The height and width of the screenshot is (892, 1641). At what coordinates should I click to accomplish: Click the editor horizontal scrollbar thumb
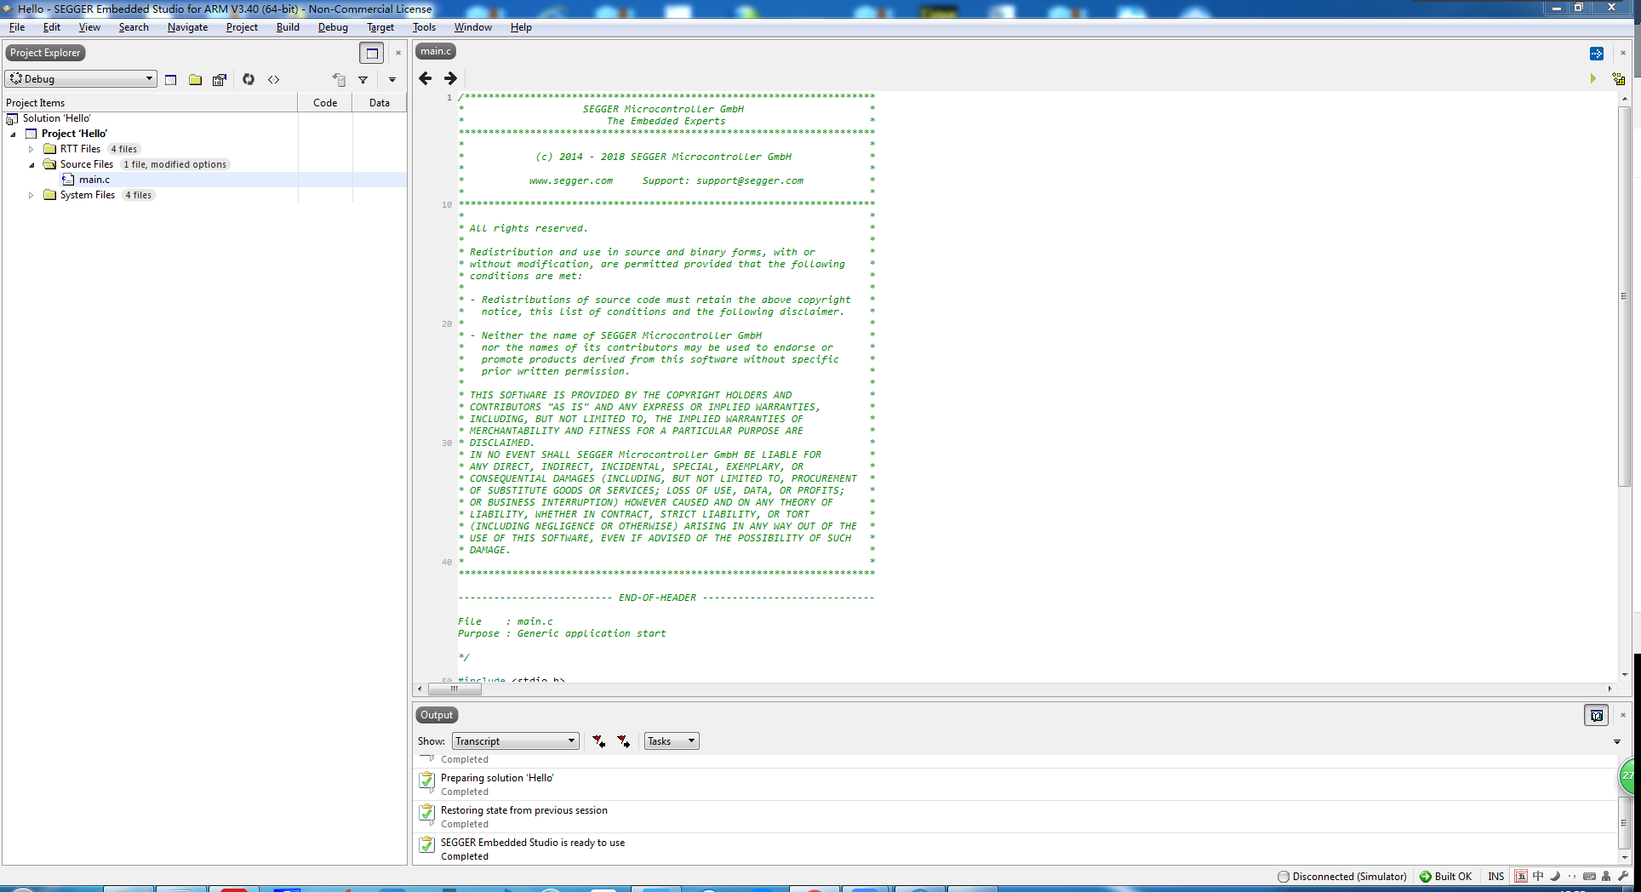pyautogui.click(x=455, y=689)
